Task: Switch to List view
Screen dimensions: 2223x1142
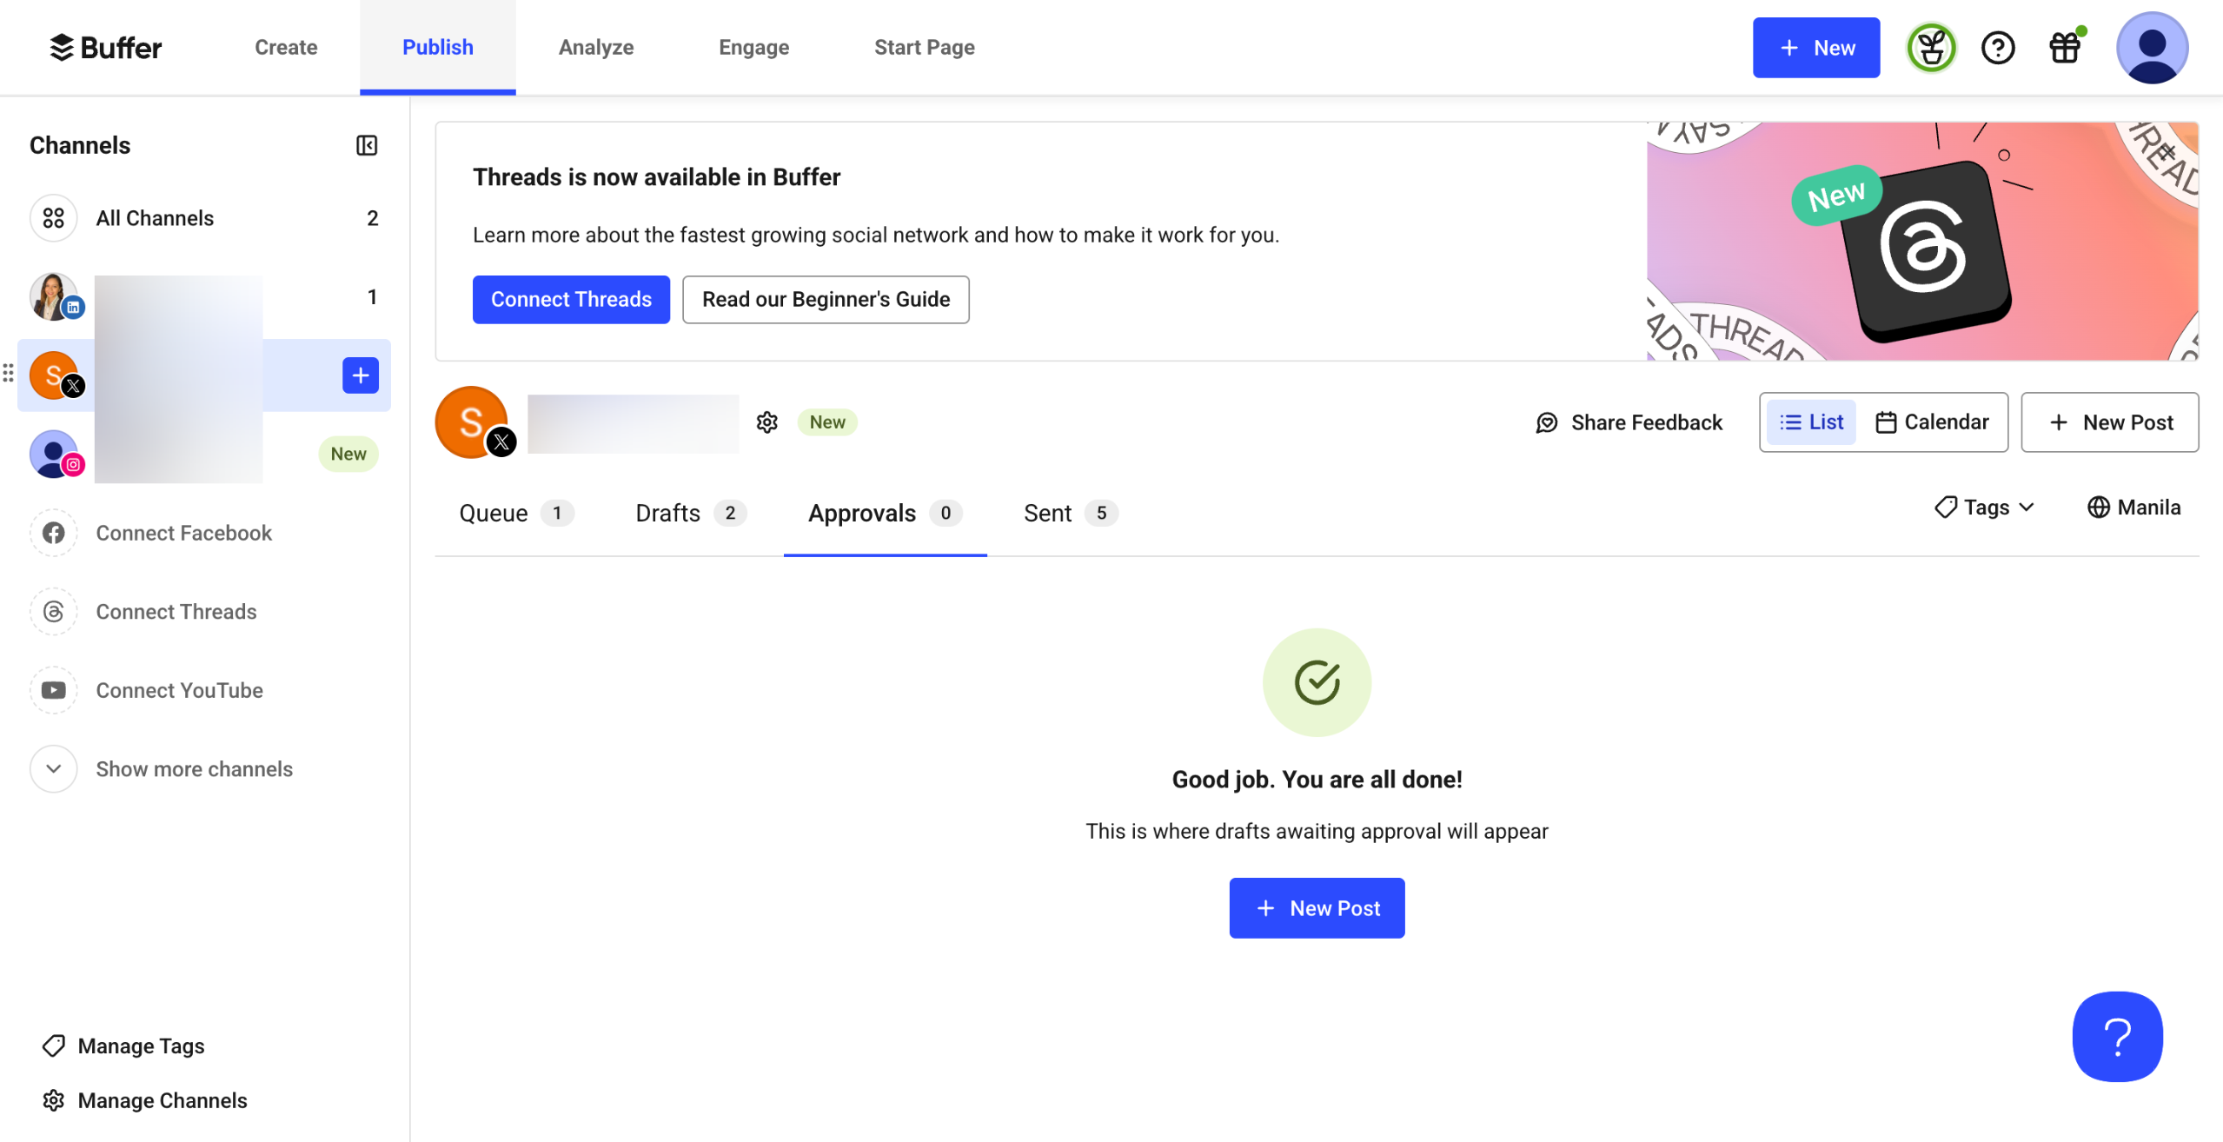Action: 1812,422
